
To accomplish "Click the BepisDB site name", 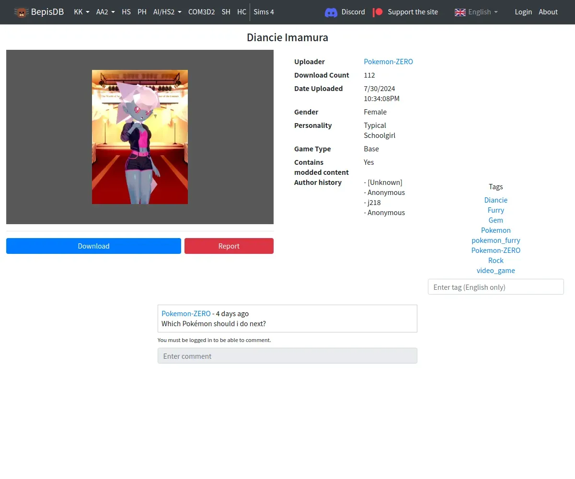I will click(47, 12).
